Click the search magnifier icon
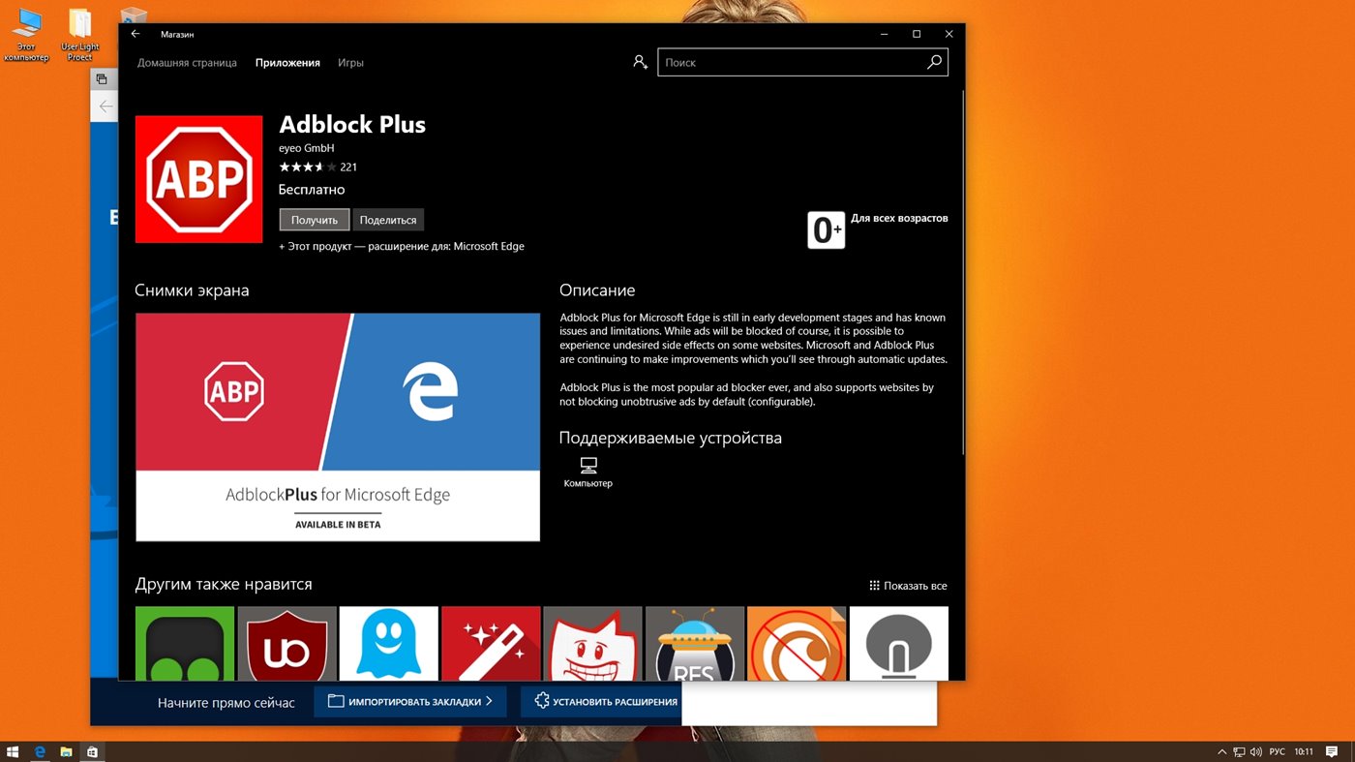 pyautogui.click(x=934, y=62)
